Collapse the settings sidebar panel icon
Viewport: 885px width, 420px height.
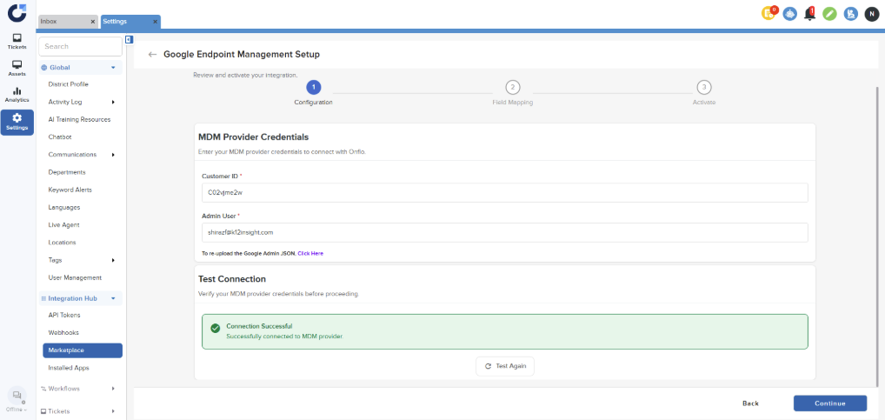(129, 39)
